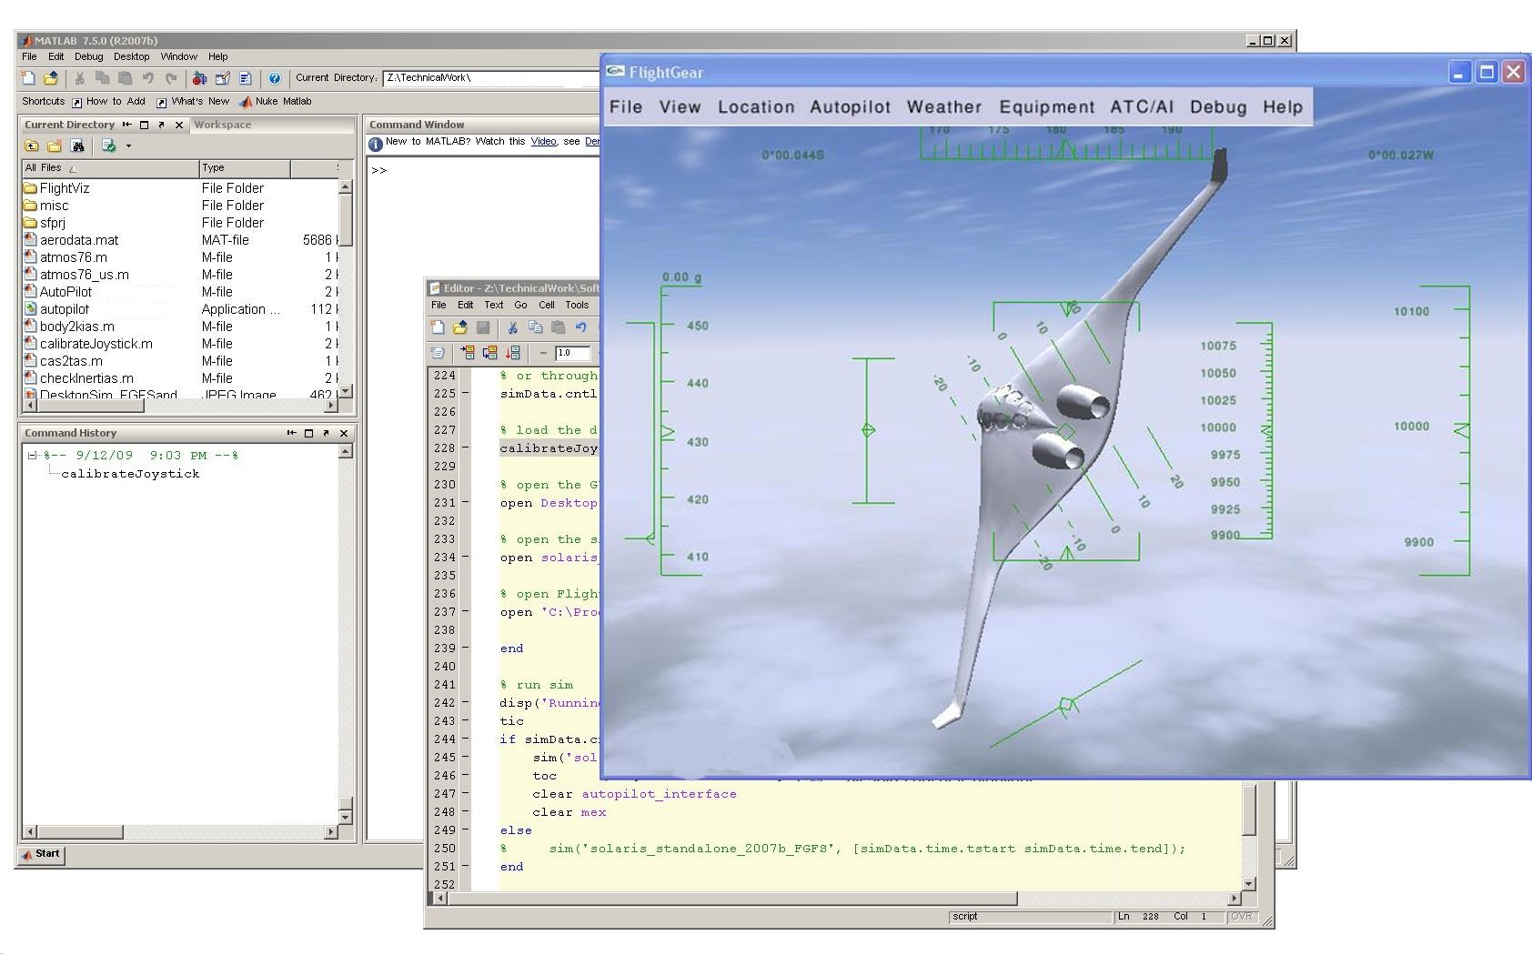Screen dimensions: 1532x955
Task: Go up one folder in Current Directory panel
Action: [32, 146]
